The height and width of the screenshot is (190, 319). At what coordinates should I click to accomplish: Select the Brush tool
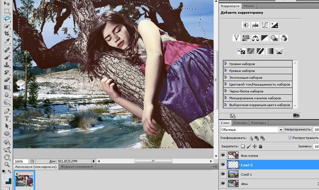[7, 57]
